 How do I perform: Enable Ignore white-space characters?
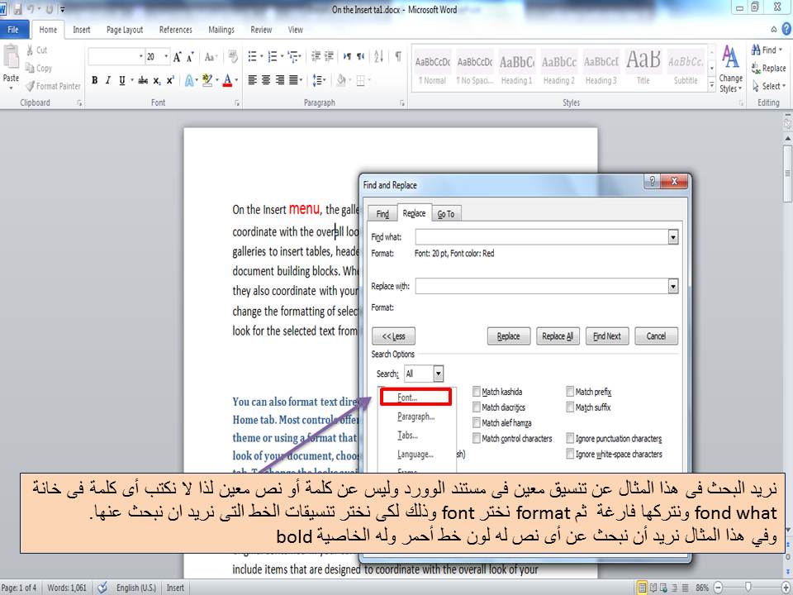[570, 454]
